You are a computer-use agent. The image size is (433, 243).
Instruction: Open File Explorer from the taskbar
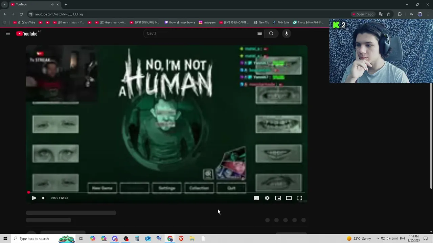click(x=192, y=239)
